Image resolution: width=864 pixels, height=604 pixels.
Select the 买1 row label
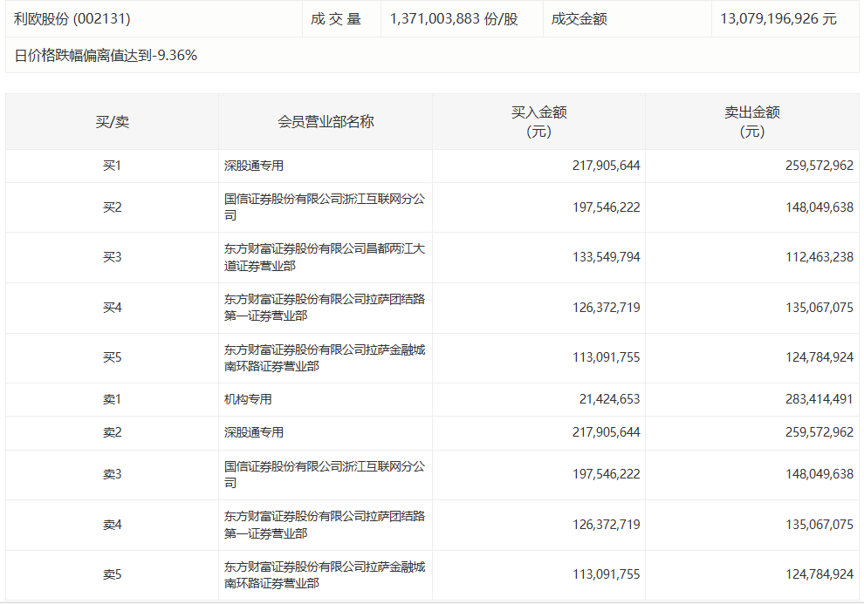tap(112, 166)
